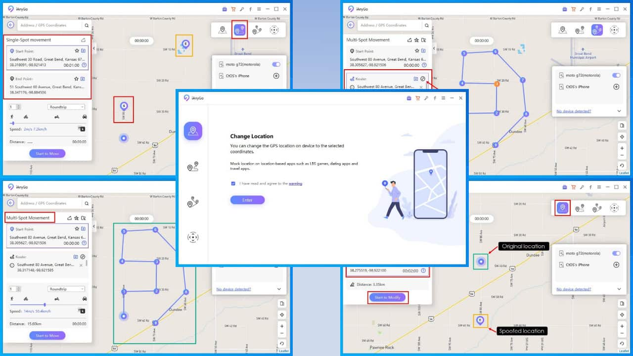The width and height of the screenshot is (633, 356).
Task: Toggle moto g72 device switch in Single-Spot window
Action: pyautogui.click(x=276, y=64)
